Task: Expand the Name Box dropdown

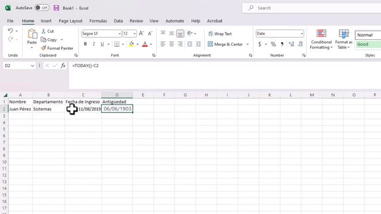Action: pyautogui.click(x=32, y=65)
